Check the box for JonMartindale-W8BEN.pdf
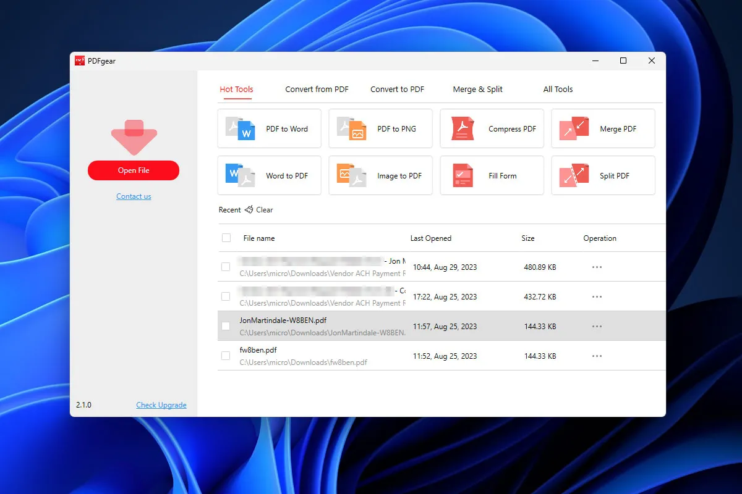 [226, 326]
